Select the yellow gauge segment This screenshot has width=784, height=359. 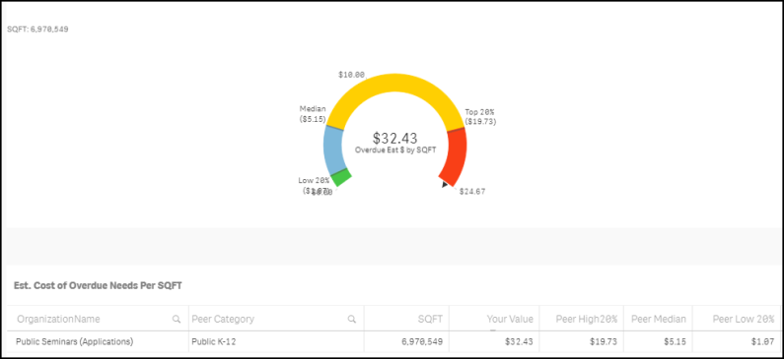tap(395, 84)
